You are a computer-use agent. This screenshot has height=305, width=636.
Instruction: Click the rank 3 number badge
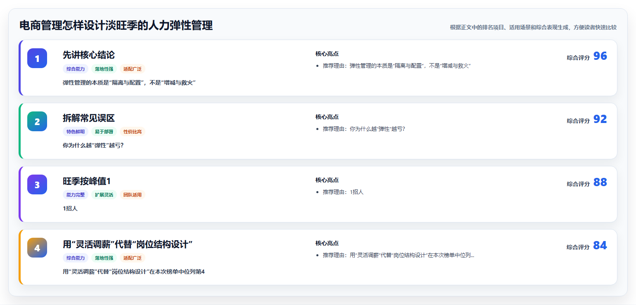[37, 184]
